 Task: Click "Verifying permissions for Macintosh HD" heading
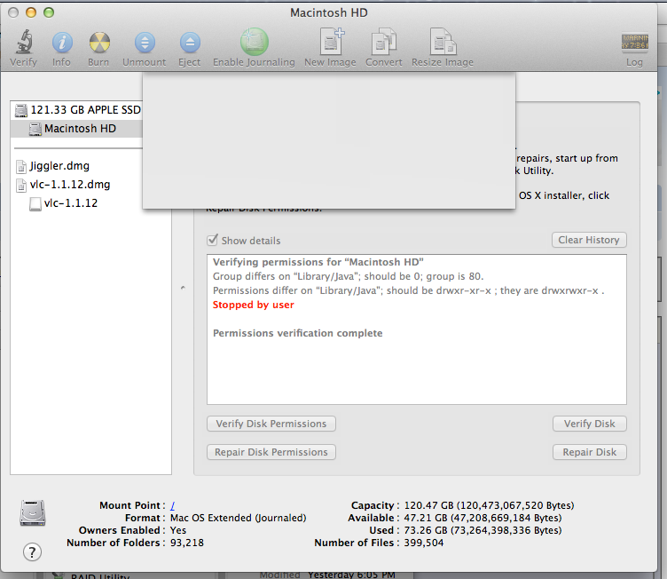(x=318, y=262)
